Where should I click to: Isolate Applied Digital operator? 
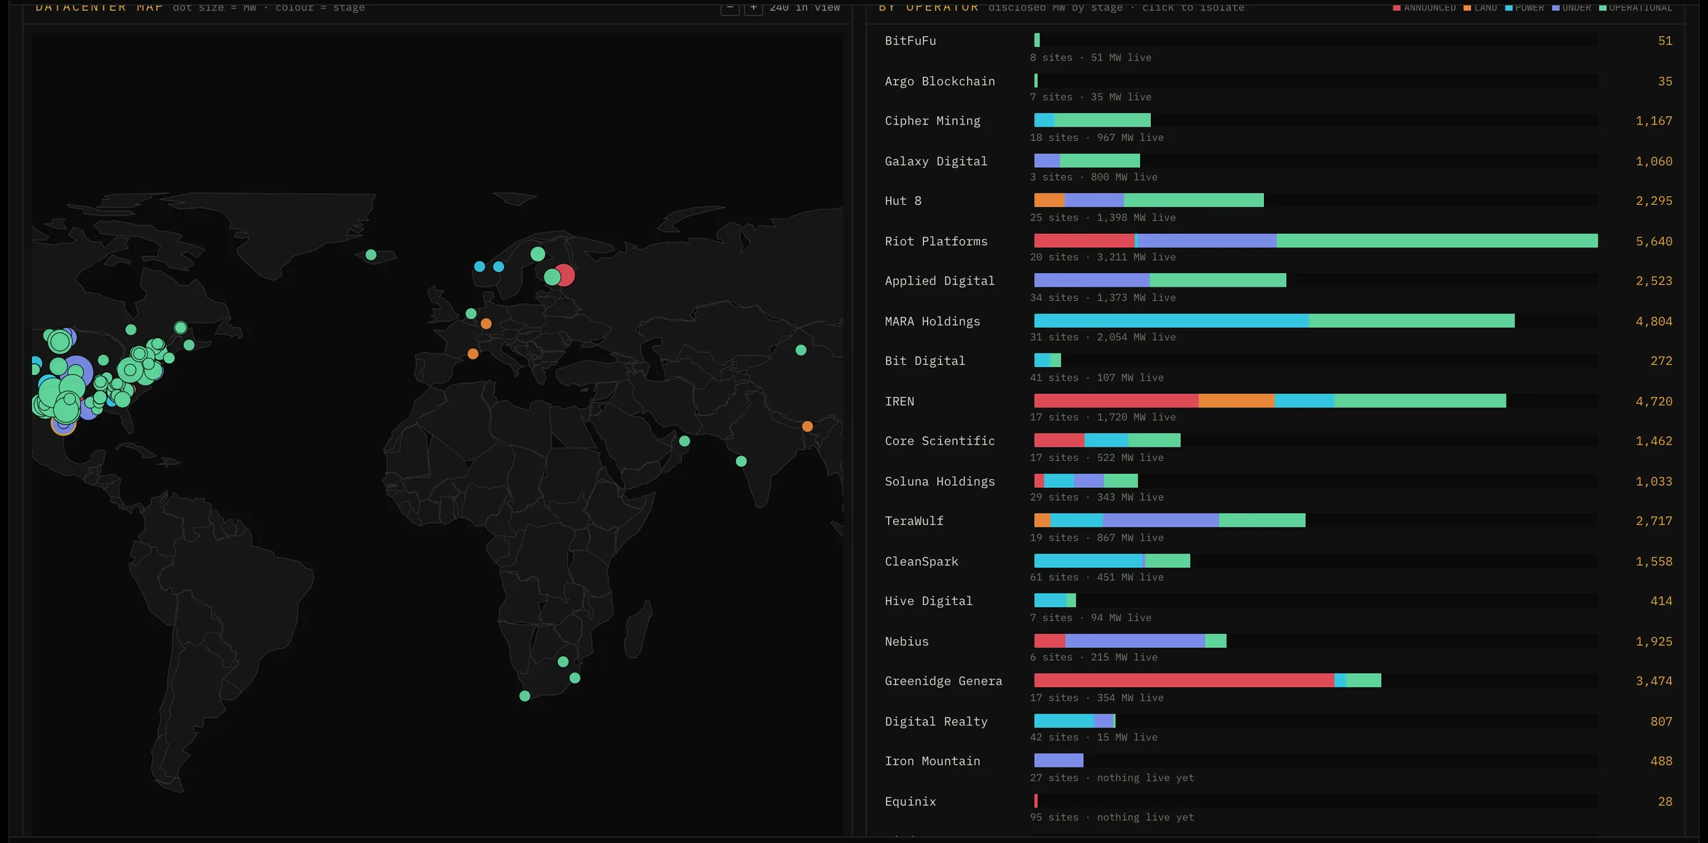1278,288
